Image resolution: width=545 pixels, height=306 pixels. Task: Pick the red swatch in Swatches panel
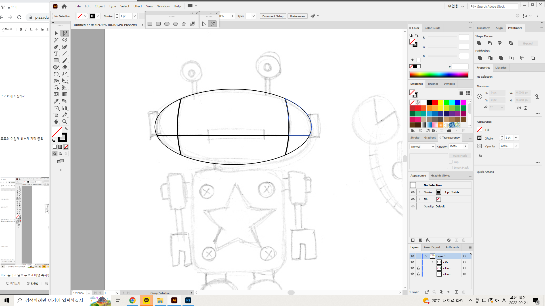pos(435,102)
